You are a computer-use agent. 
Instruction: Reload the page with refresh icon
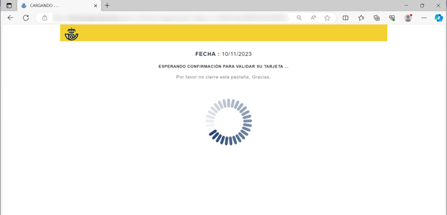(x=26, y=18)
